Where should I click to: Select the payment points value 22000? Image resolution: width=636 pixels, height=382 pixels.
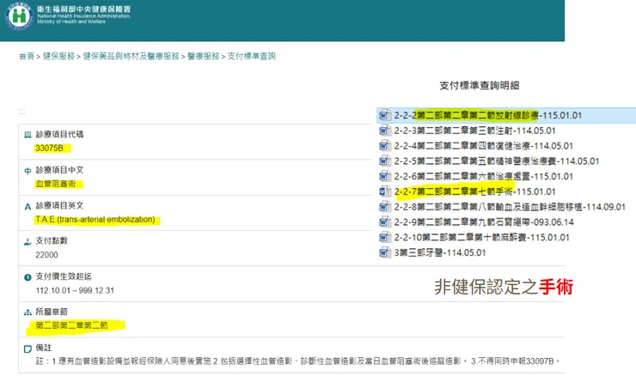coord(46,255)
